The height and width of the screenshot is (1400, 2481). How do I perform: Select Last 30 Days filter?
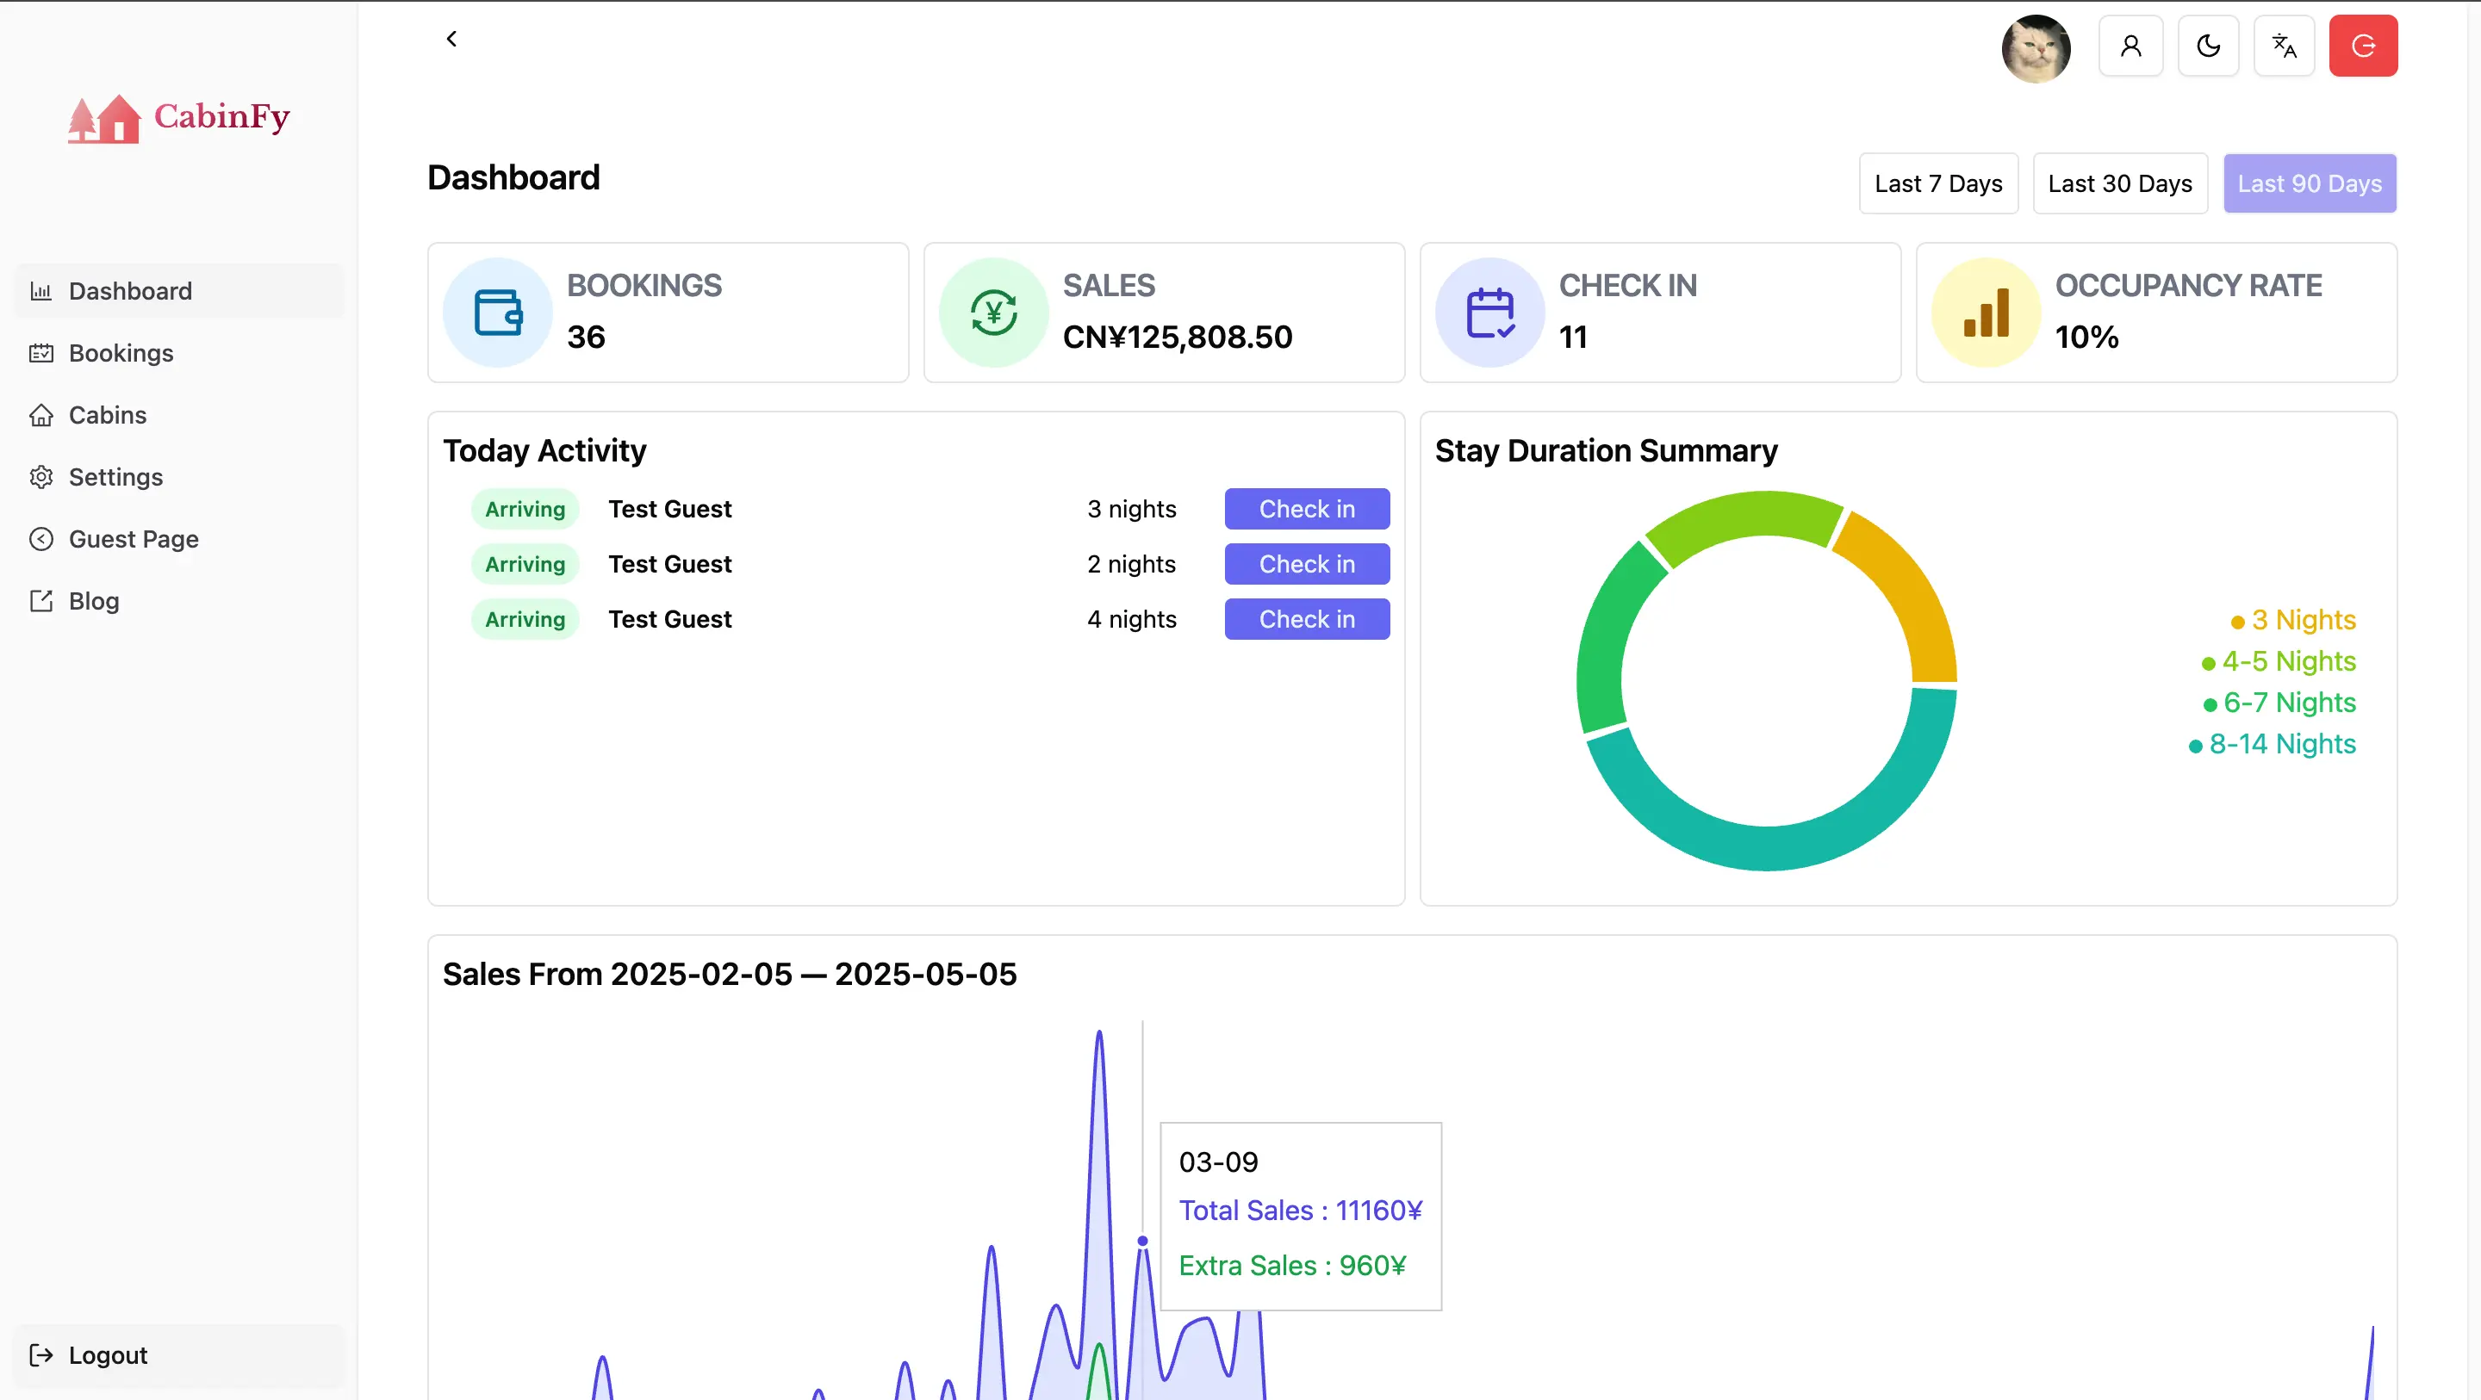tap(2119, 183)
